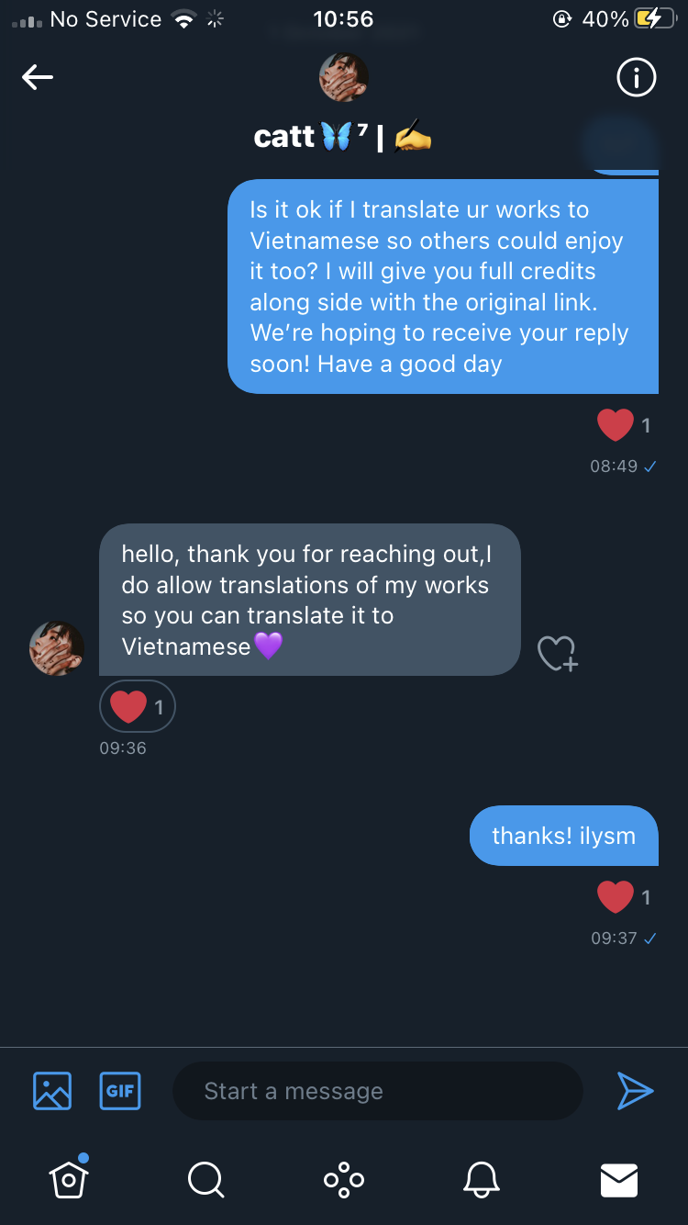Go back using the left arrow
This screenshot has height=1225, width=688.
pyautogui.click(x=38, y=78)
